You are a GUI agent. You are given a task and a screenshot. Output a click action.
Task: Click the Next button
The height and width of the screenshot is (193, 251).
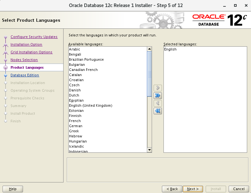tap(193, 189)
